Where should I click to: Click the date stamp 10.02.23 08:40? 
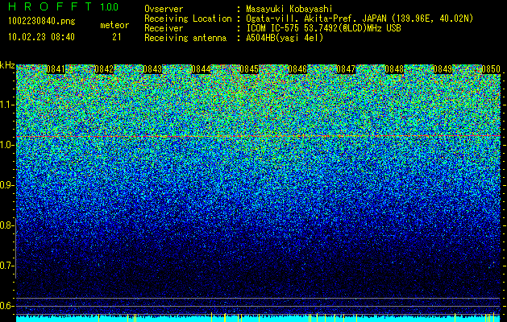(41, 37)
